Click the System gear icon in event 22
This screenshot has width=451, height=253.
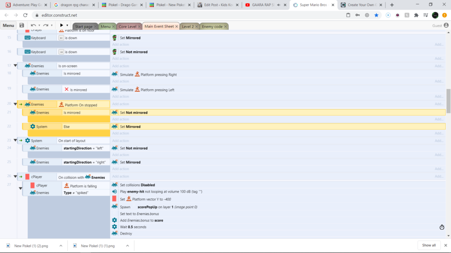coord(33,126)
